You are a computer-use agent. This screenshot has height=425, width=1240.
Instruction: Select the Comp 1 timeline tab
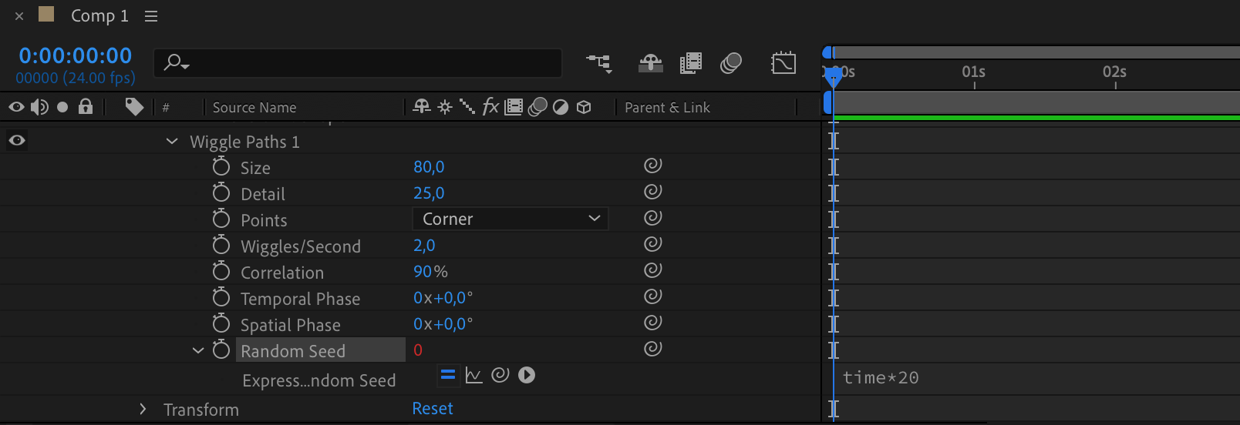pos(99,16)
